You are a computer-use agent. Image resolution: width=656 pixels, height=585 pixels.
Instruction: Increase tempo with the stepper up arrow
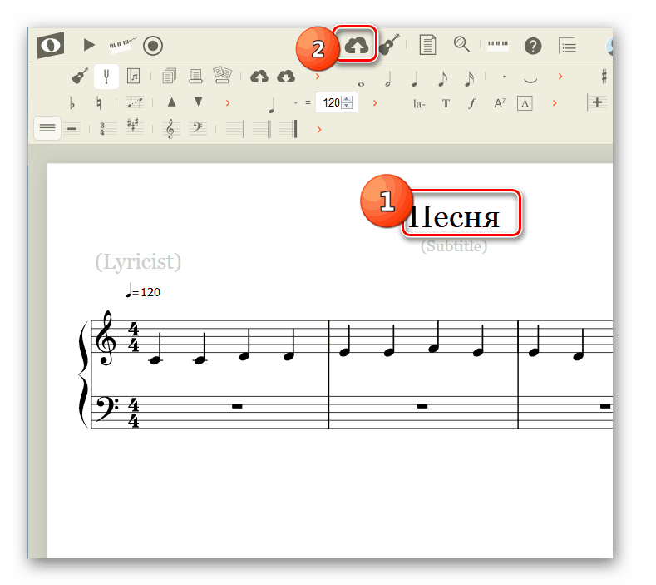pos(347,99)
